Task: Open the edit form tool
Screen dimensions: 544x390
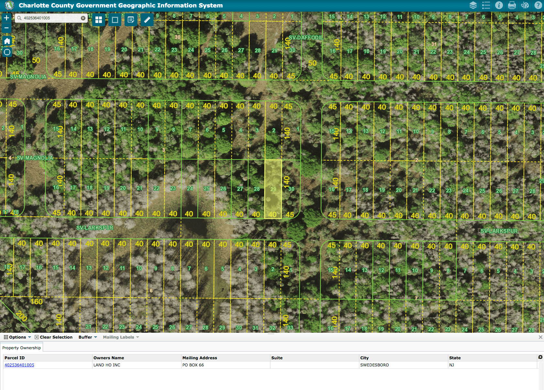Action: [131, 20]
